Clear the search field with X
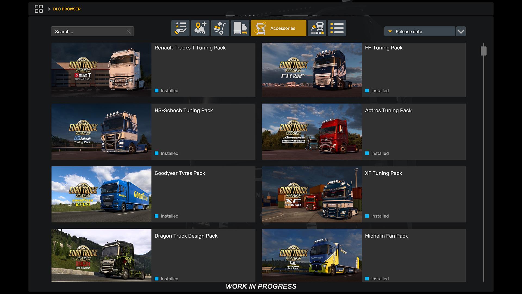Viewport: 522px width, 294px height. [129, 32]
